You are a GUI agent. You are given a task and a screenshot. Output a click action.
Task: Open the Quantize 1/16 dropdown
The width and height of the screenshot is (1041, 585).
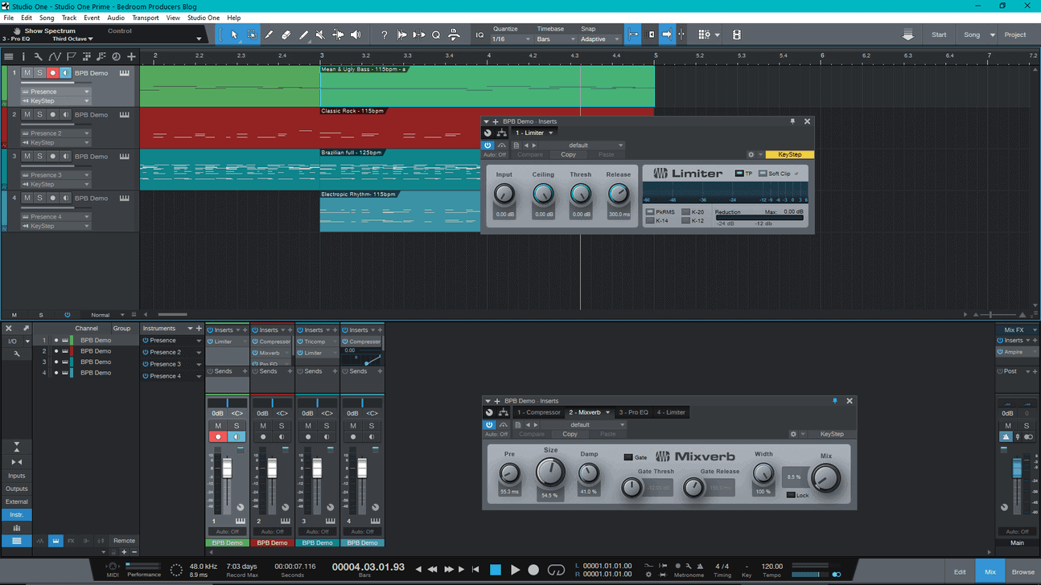tap(511, 39)
